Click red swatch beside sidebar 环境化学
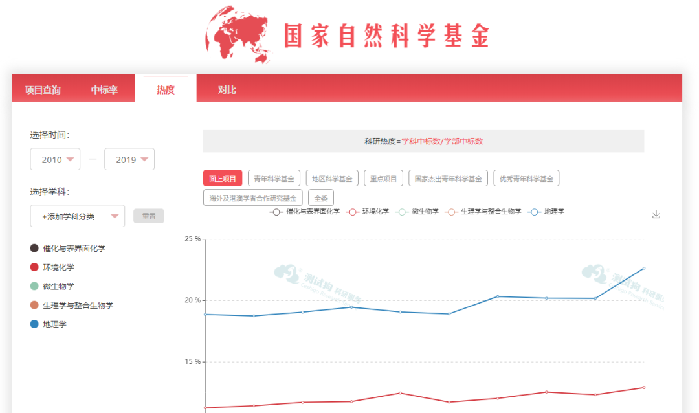 34,267
